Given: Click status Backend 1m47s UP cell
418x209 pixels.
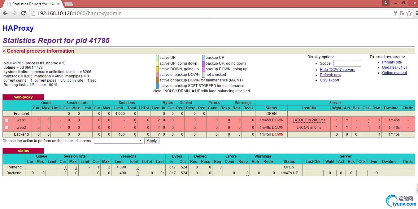Looking at the screenshot, I should [x=289, y=173].
